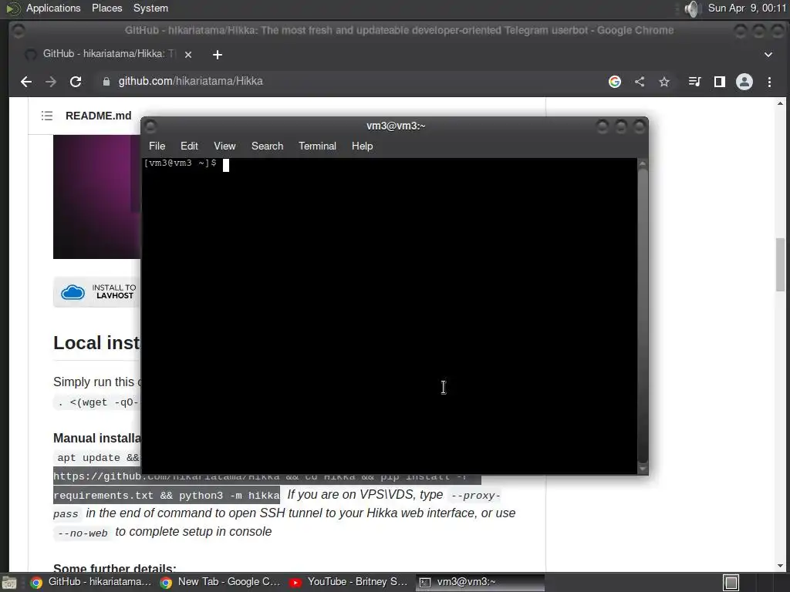Open Chrome's three-dot menu
This screenshot has width=790, height=592.
pyautogui.click(x=769, y=82)
